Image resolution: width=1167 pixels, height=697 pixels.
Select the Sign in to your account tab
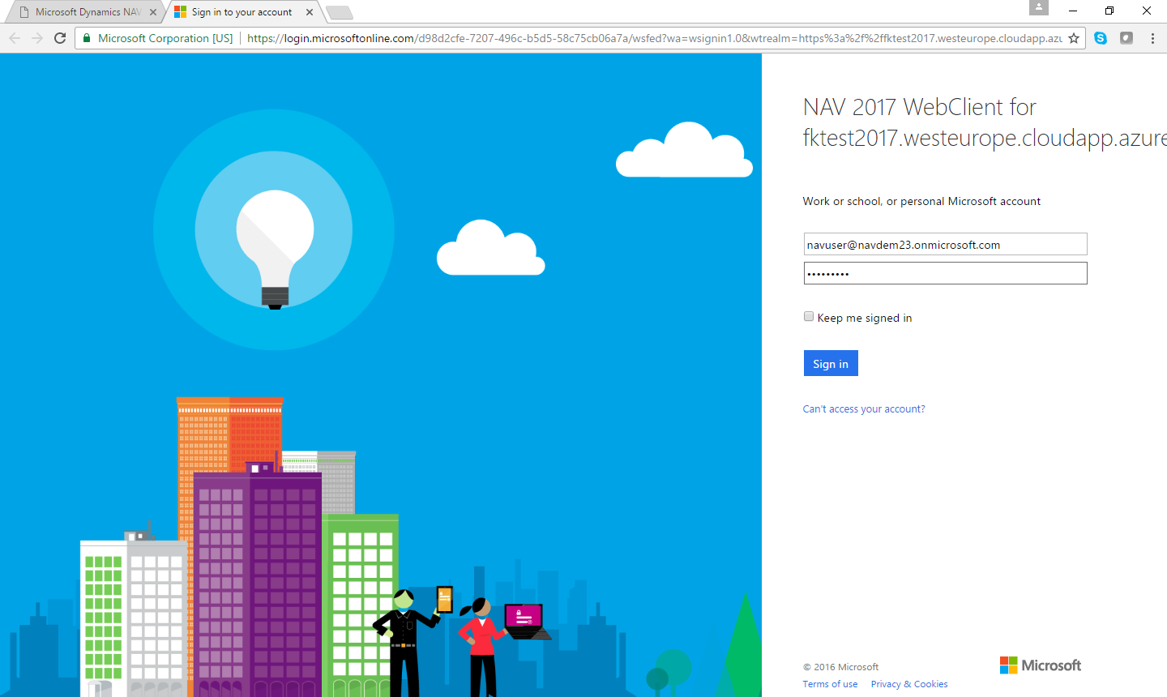242,12
